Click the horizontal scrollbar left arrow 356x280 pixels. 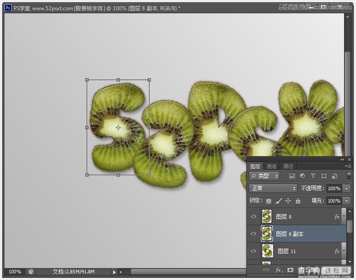(121, 272)
